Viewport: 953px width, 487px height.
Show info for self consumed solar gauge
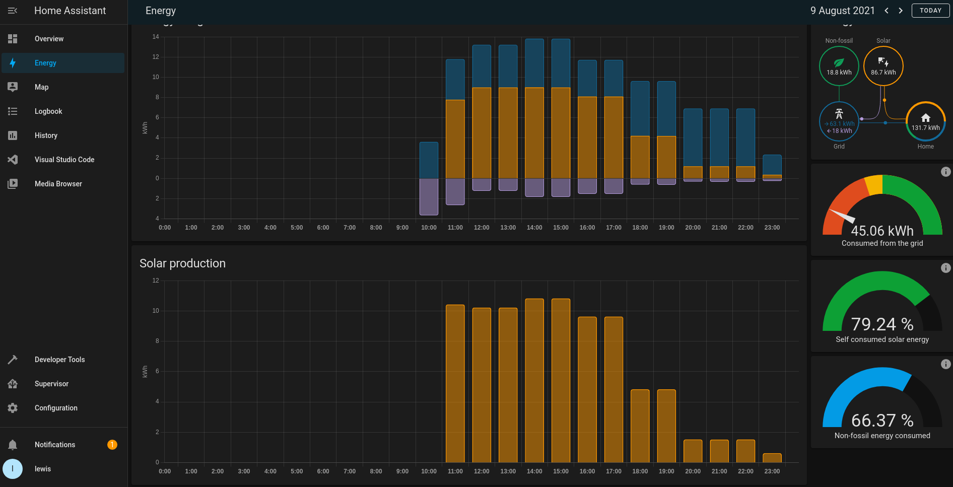[945, 268]
